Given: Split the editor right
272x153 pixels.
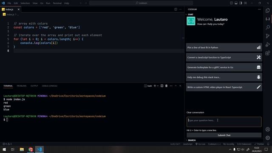Looking at the screenshot, I should tap(176, 9).
